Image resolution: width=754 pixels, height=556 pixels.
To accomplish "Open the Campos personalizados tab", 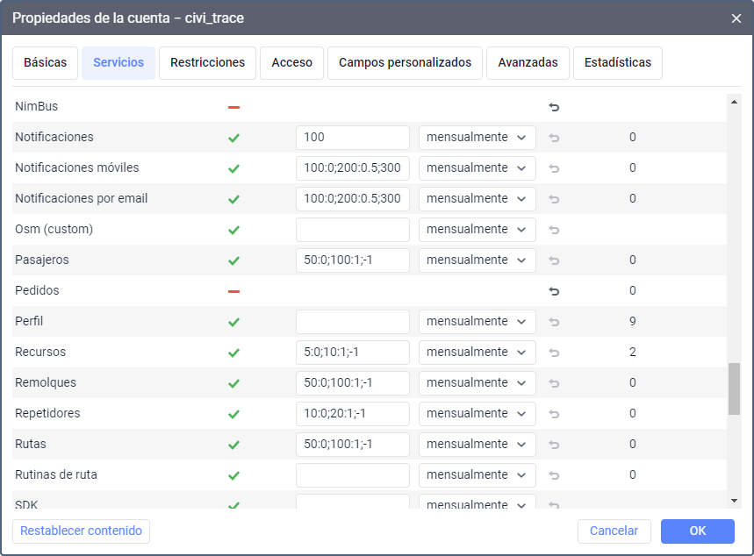I will (405, 63).
